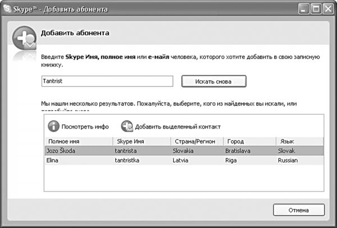
Task: Click Добавить выделенный контакт label
Action: (178, 127)
